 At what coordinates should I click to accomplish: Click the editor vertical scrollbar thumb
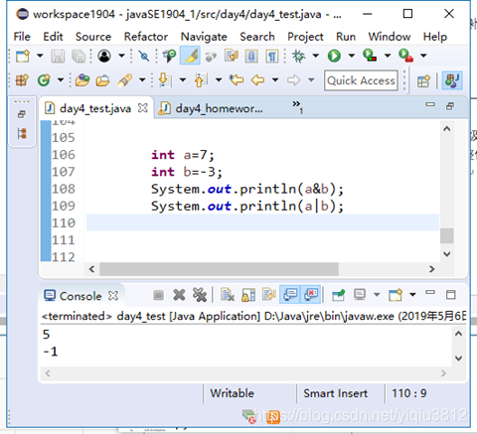tap(447, 235)
